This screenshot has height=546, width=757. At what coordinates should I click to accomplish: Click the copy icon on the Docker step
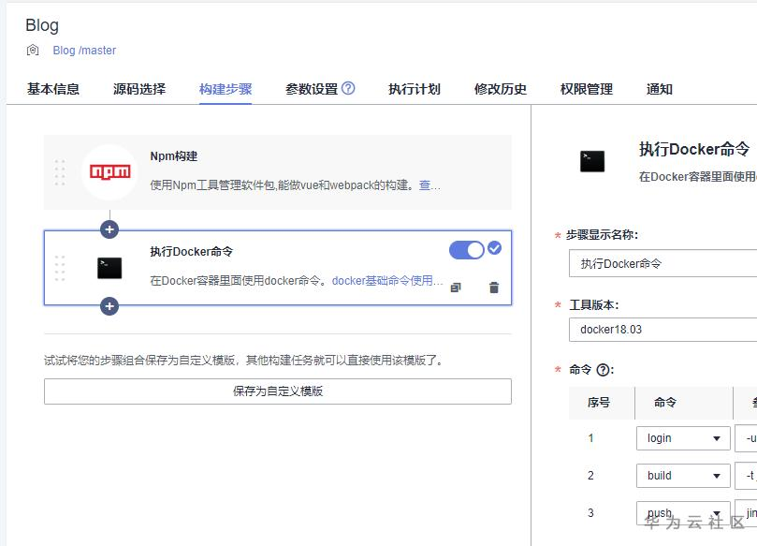(456, 288)
